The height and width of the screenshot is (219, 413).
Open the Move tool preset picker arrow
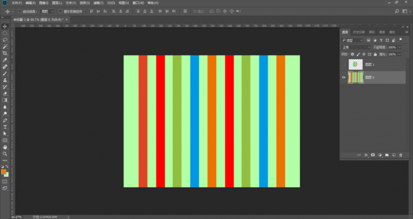12,12
